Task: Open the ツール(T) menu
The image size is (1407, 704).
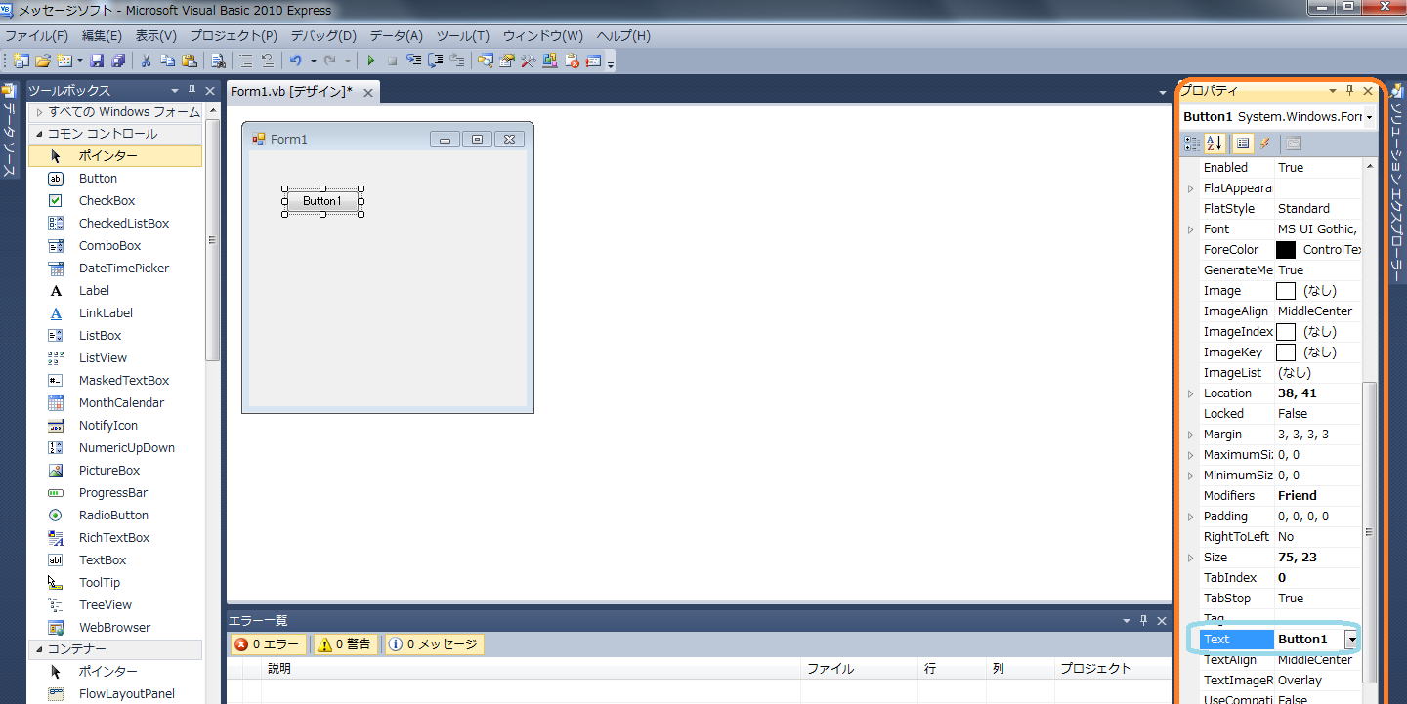Action: click(462, 35)
